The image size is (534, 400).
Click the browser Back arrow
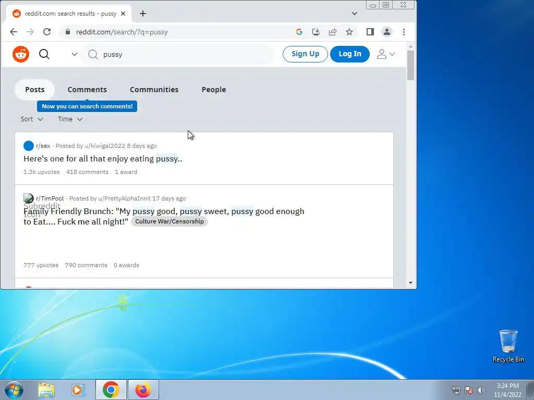point(14,32)
